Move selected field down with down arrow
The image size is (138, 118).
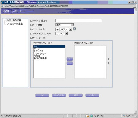click(x=108, y=63)
